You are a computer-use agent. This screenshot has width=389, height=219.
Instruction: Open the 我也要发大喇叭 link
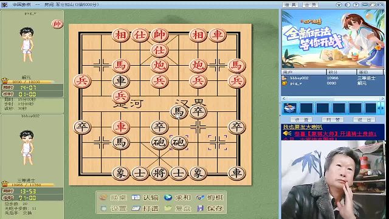[x=303, y=127]
